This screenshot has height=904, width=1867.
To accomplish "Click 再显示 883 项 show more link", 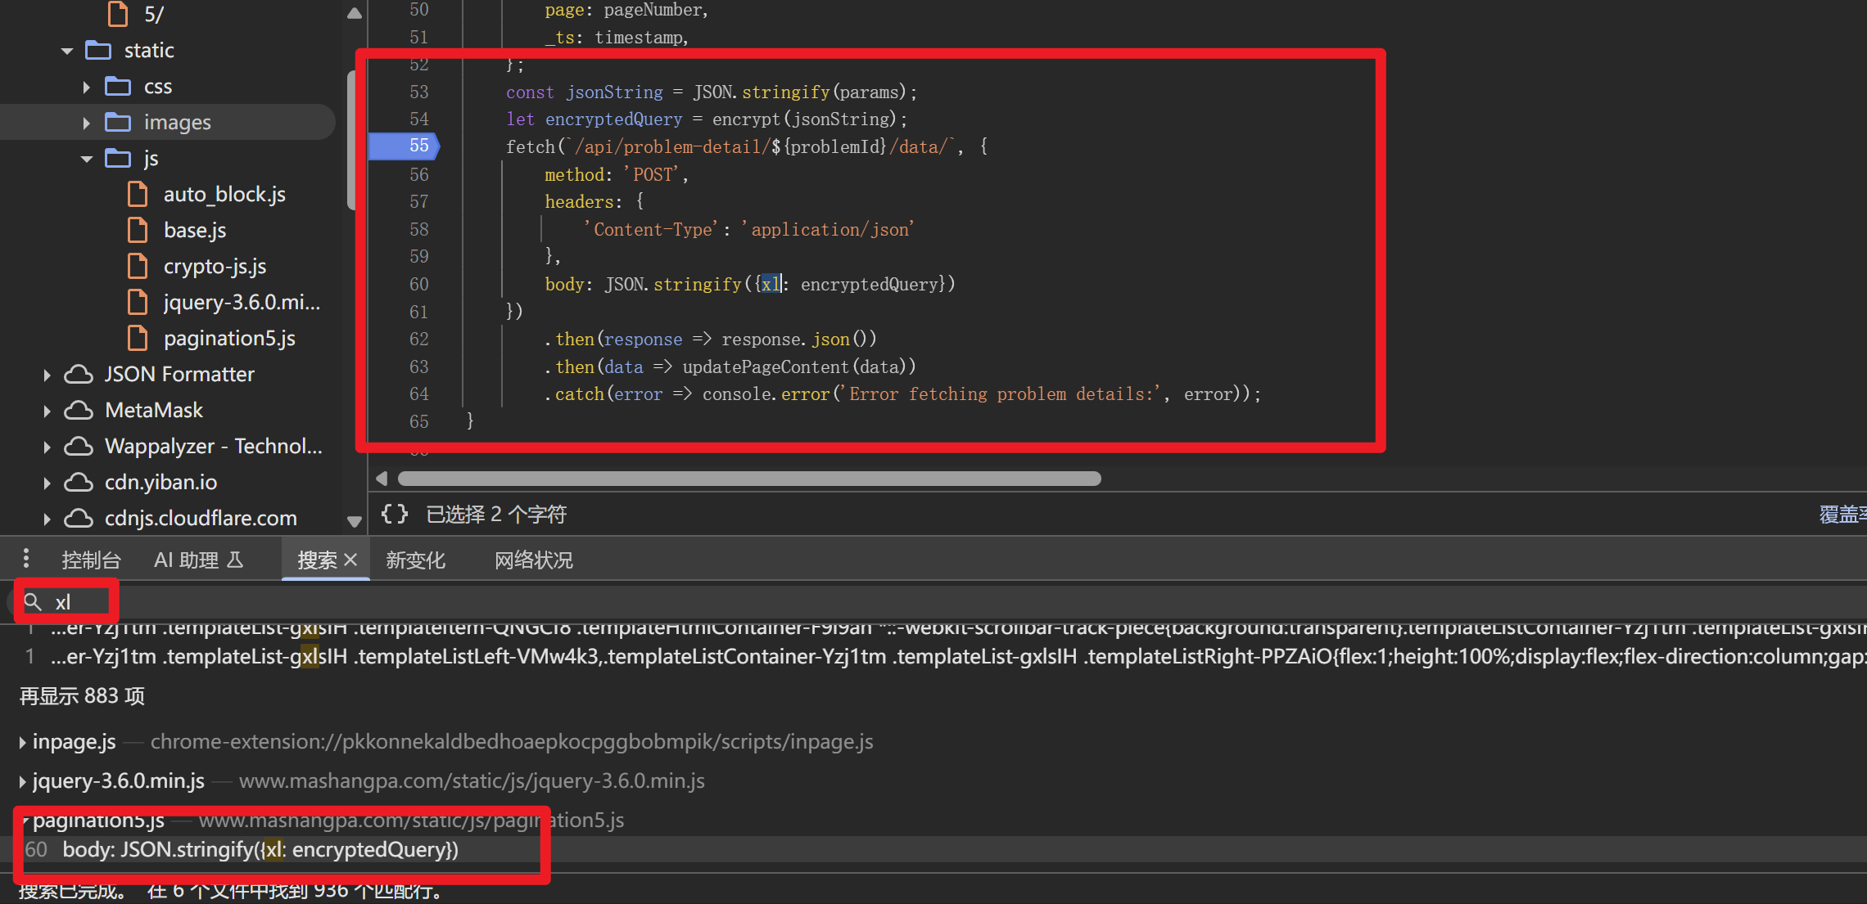I will click(x=82, y=695).
